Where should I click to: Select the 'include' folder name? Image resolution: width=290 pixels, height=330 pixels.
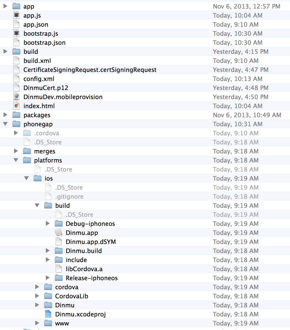pos(76,260)
